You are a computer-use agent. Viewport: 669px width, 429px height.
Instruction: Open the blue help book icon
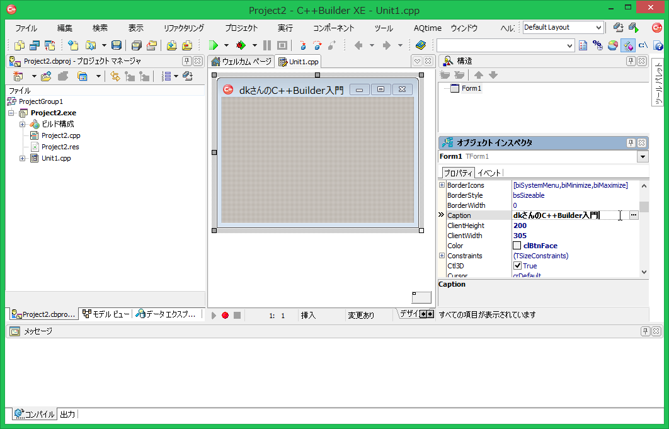tap(421, 45)
